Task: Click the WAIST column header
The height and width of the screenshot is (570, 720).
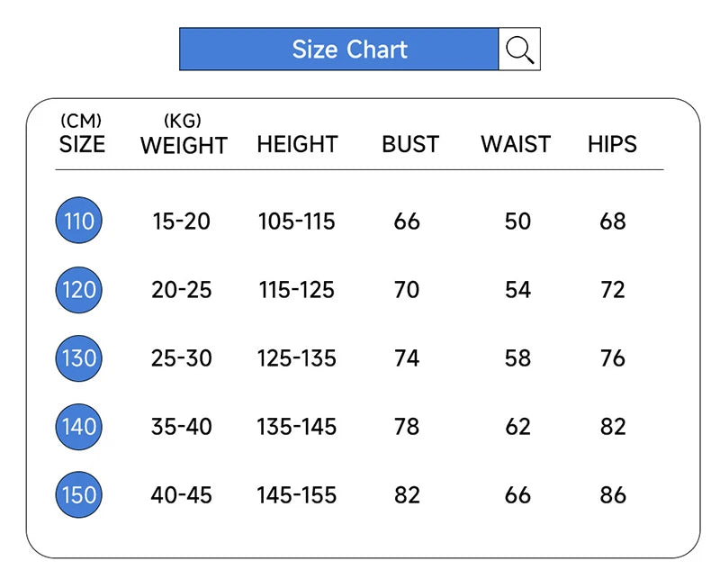Action: click(516, 144)
